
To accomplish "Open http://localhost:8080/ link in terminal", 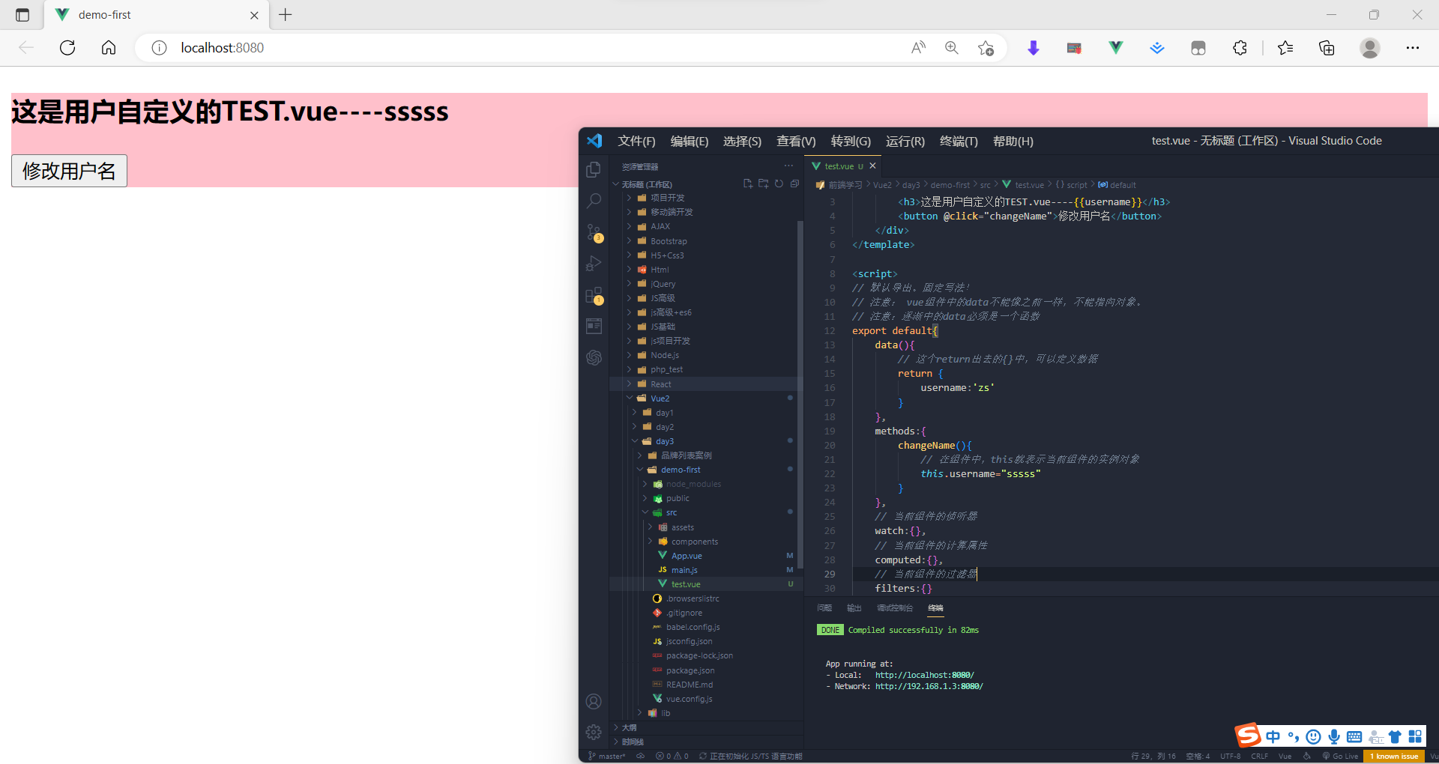I will 923,675.
